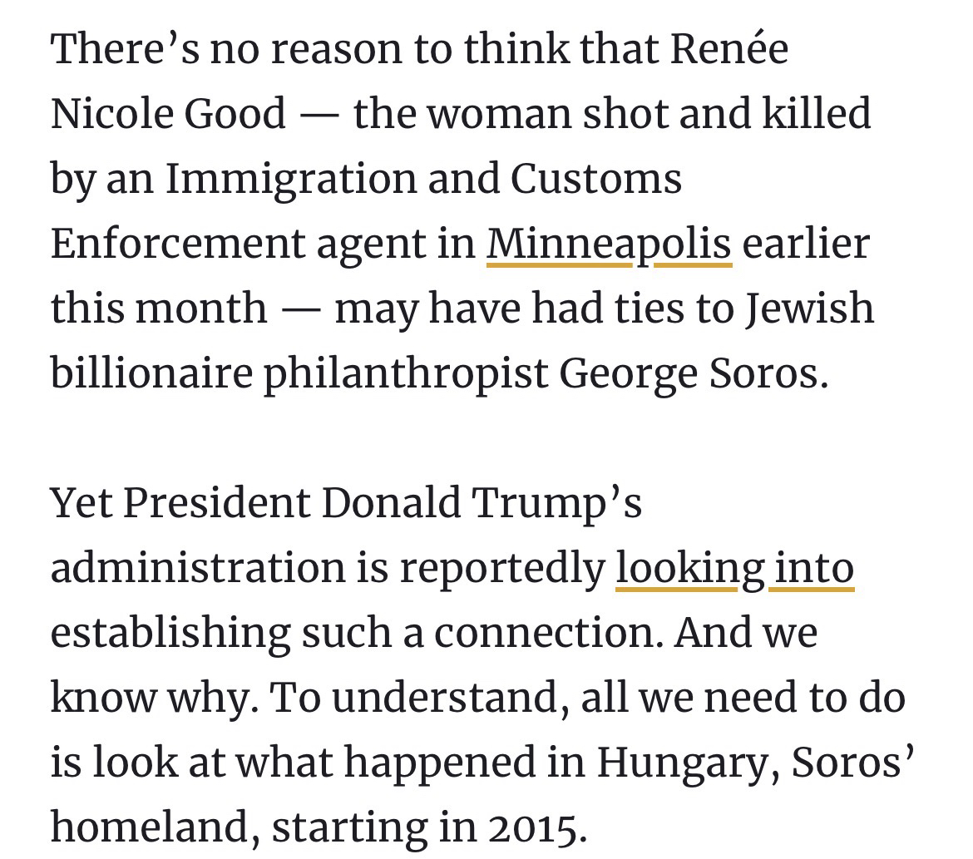Image resolution: width=973 pixels, height=859 pixels.
Task: Click the word 'reportedly'
Action: [501, 567]
